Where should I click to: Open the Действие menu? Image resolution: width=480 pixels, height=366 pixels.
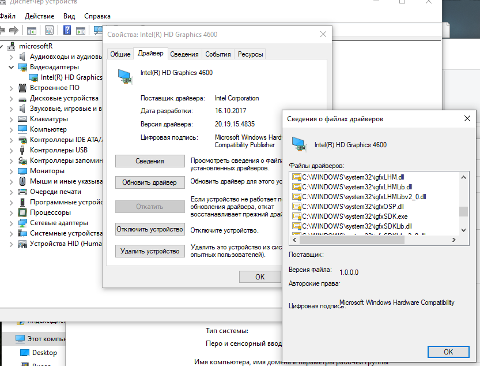point(40,16)
